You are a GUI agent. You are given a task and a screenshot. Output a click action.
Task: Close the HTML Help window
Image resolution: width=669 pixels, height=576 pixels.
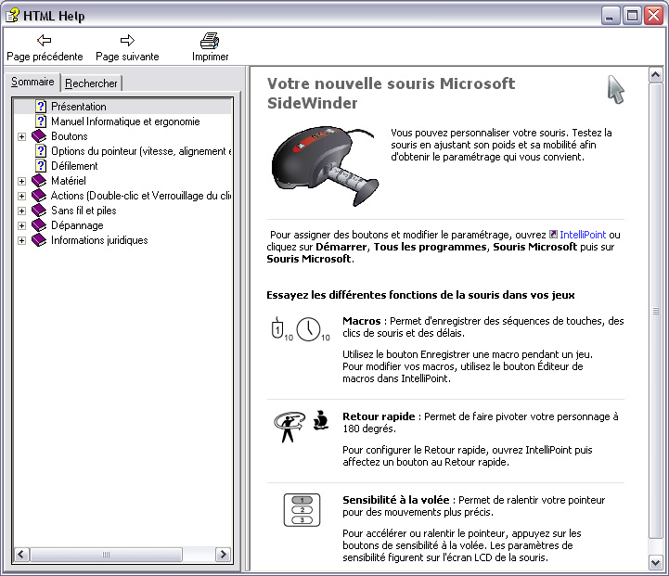pos(653,16)
